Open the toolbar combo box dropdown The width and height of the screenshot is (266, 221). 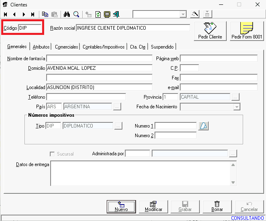click(183, 14)
